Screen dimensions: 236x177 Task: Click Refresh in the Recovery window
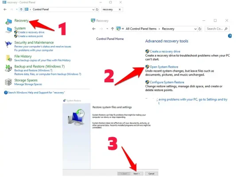(x=200, y=29)
